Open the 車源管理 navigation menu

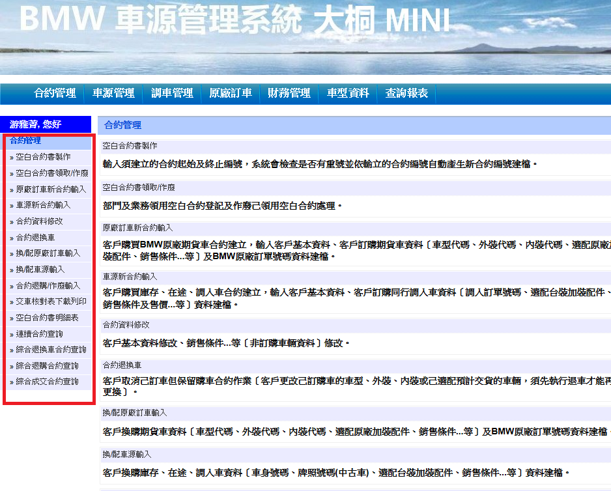pos(113,93)
